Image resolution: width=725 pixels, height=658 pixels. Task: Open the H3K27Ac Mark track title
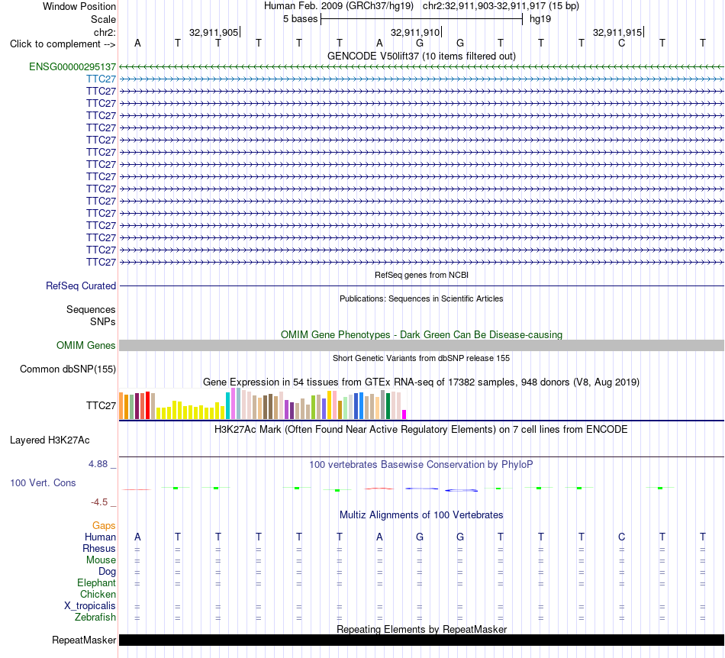pyautogui.click(x=421, y=429)
